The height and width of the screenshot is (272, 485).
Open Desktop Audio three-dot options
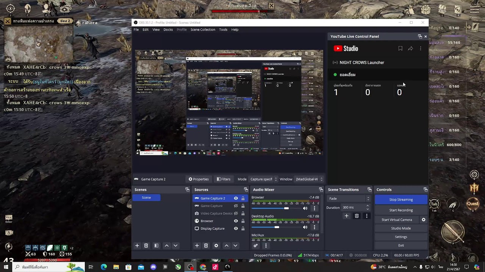pyautogui.click(x=314, y=227)
